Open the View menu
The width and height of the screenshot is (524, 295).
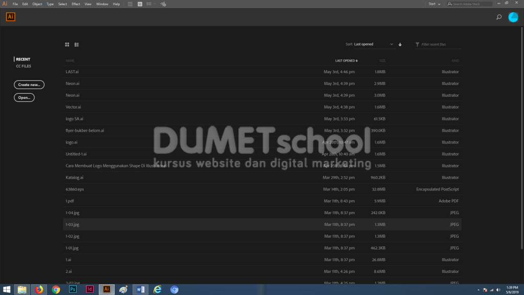tap(88, 4)
